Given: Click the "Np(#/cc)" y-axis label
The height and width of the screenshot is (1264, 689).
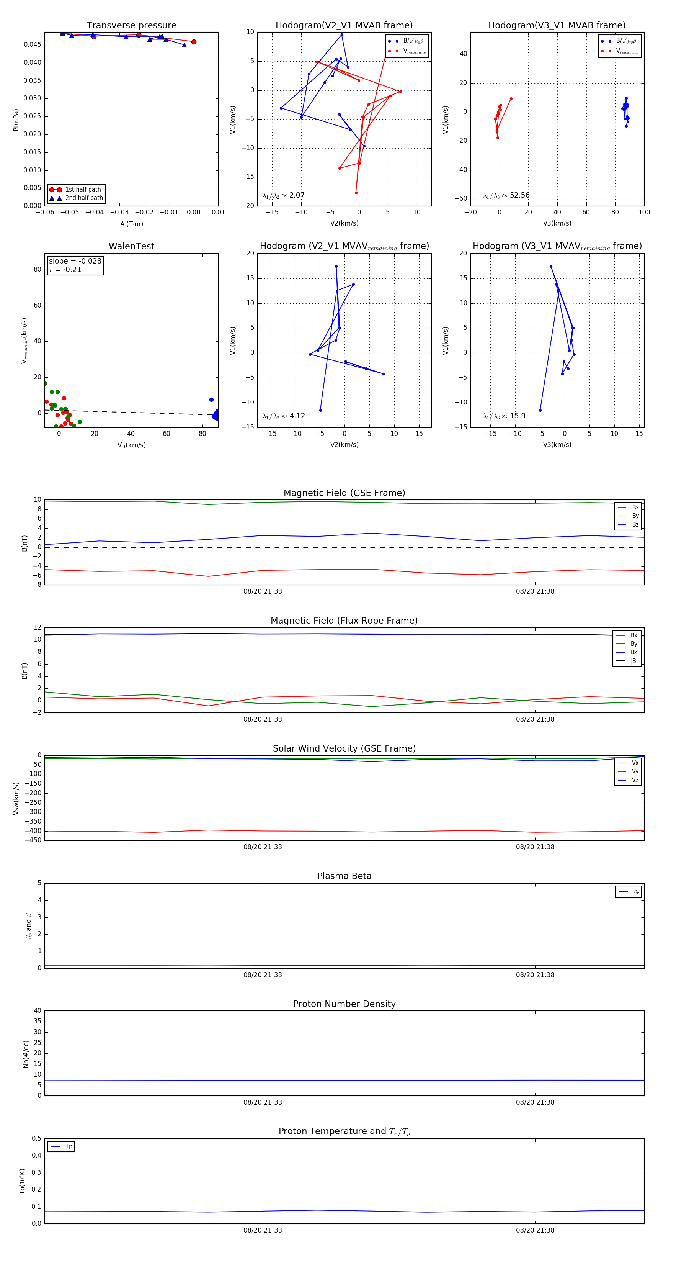Looking at the screenshot, I should point(26,1054).
